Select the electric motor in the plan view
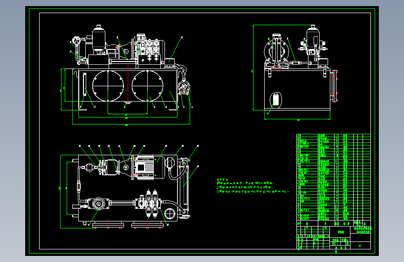 151,167
